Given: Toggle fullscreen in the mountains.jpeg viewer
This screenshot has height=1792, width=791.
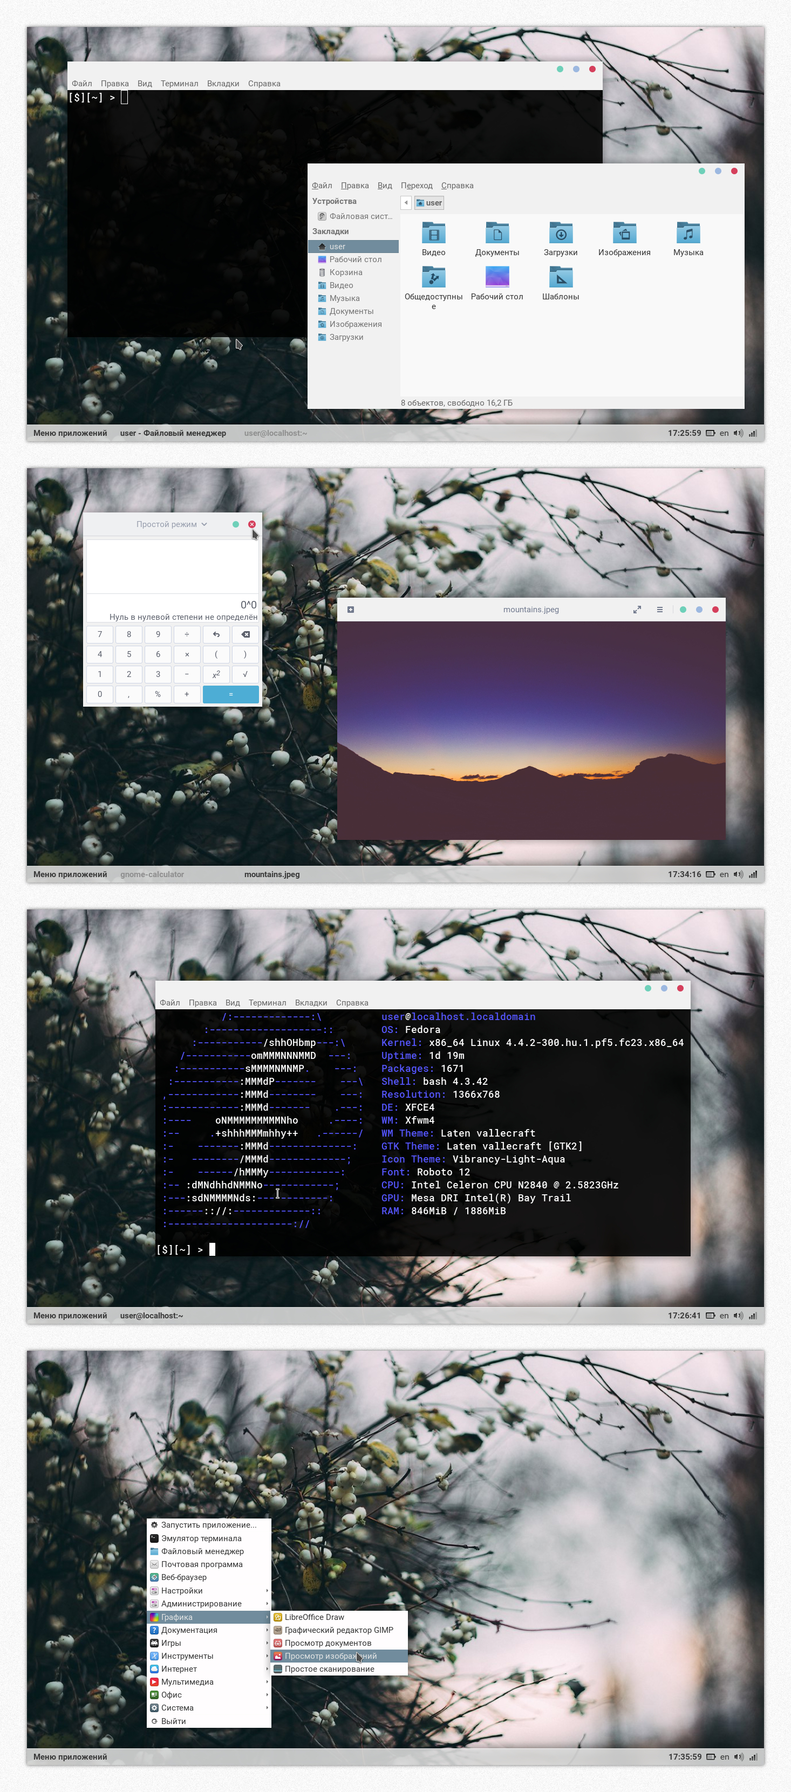Looking at the screenshot, I should pos(637,610).
